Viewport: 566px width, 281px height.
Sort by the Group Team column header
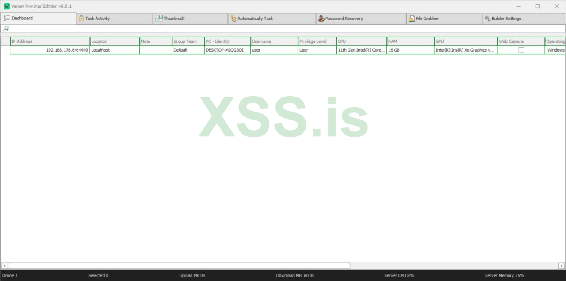click(188, 41)
